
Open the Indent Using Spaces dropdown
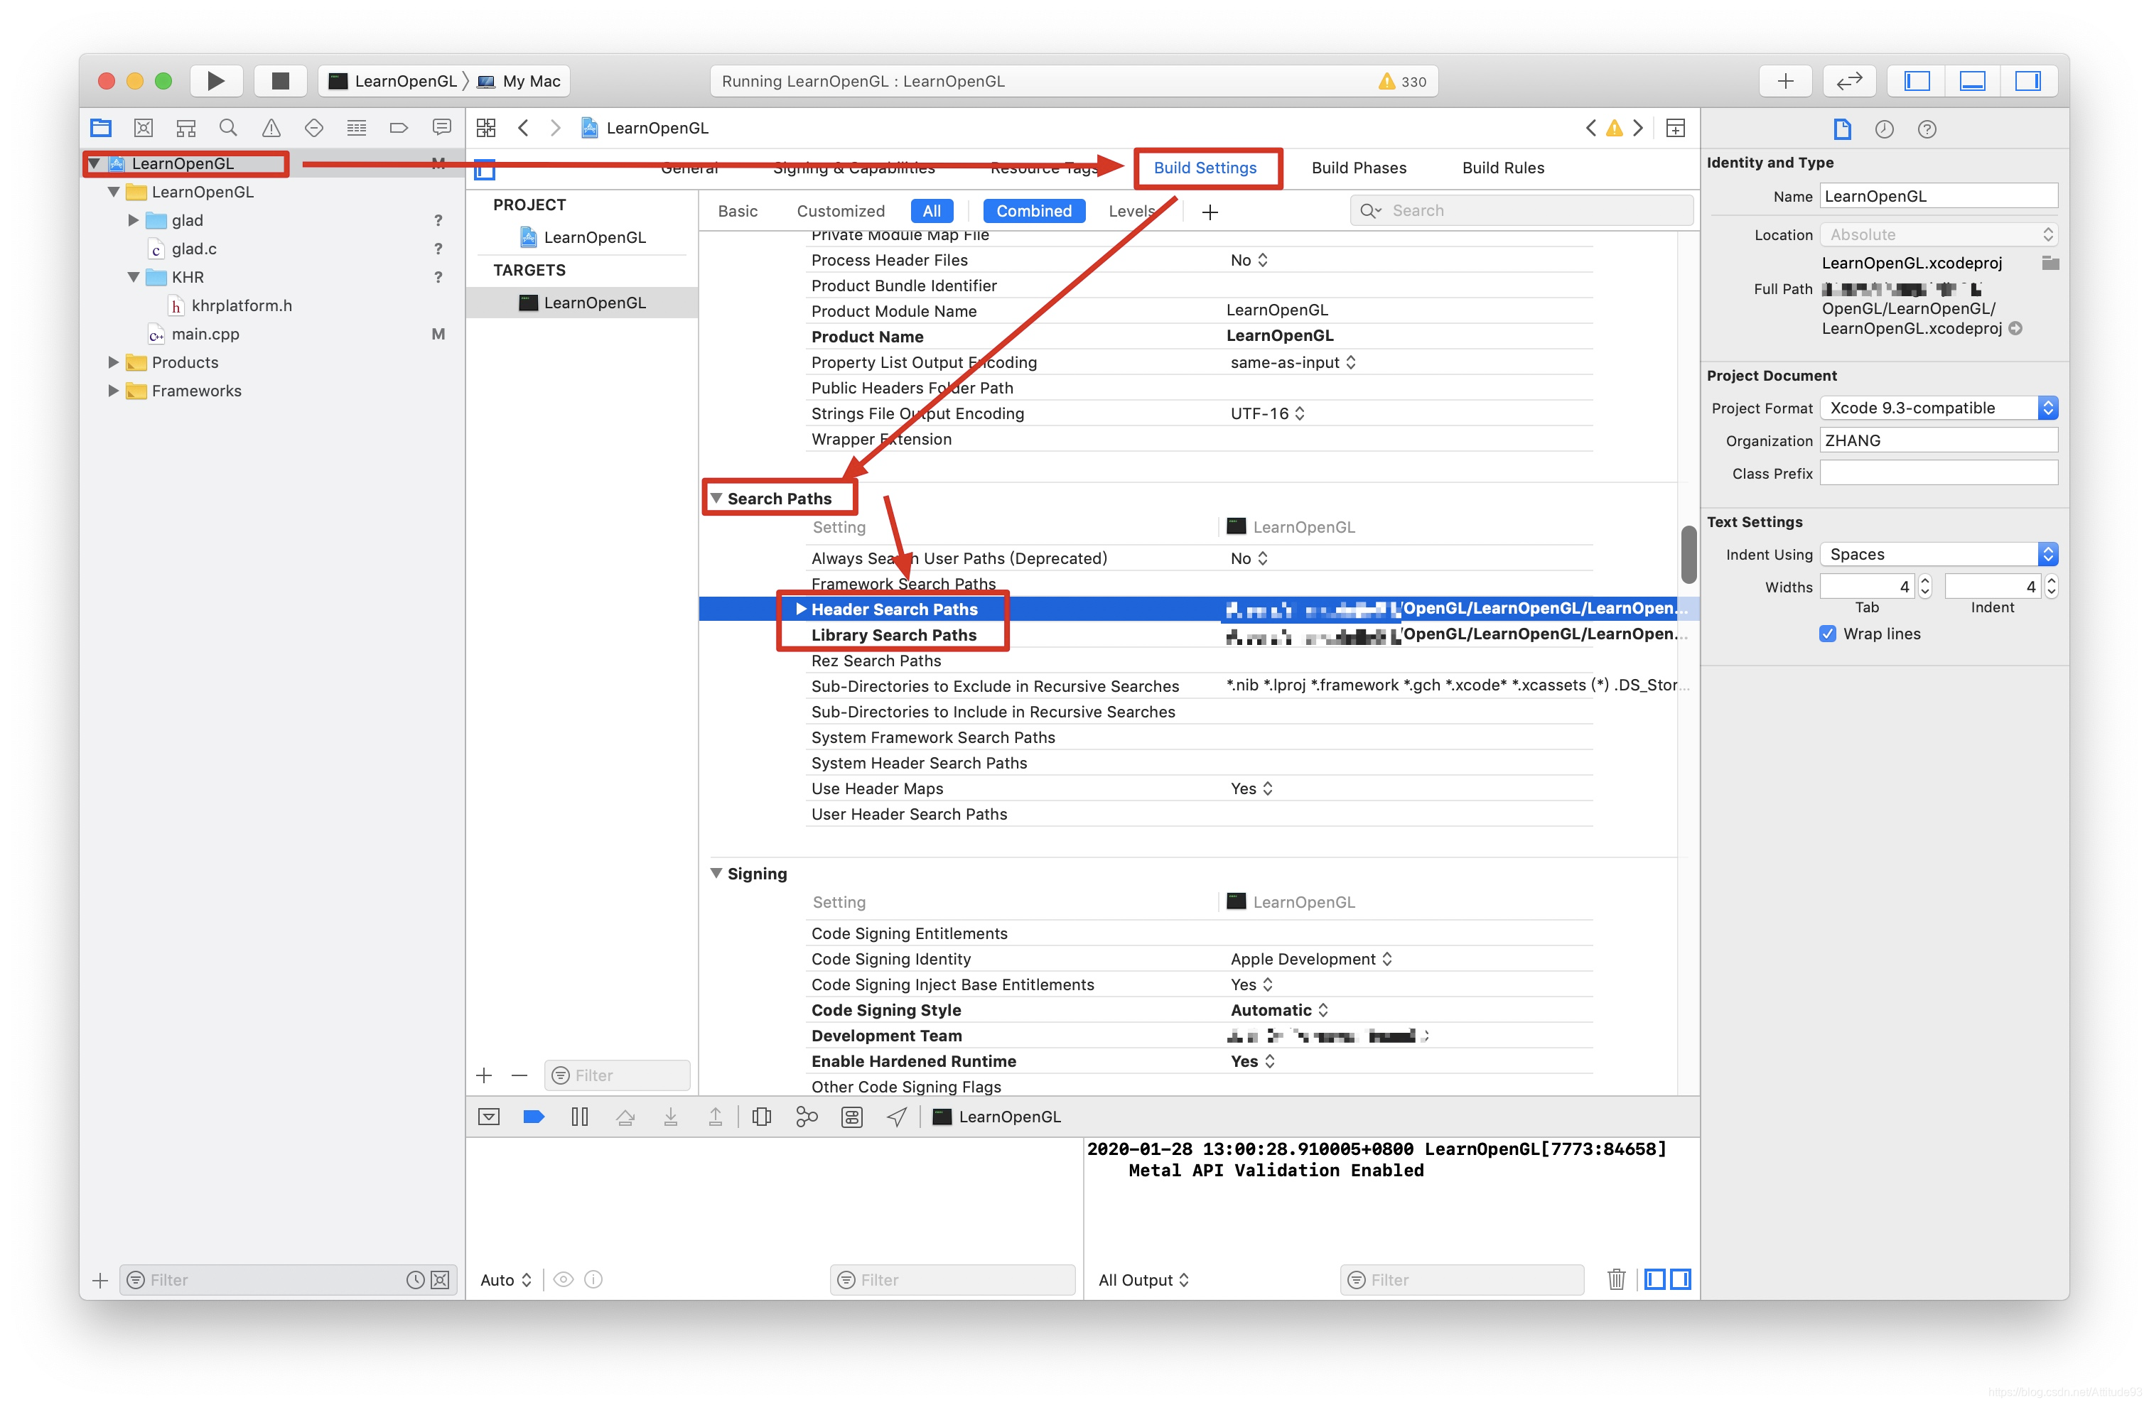pyautogui.click(x=1938, y=554)
